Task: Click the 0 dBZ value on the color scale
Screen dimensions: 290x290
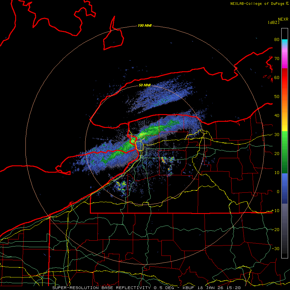Action: [278, 192]
